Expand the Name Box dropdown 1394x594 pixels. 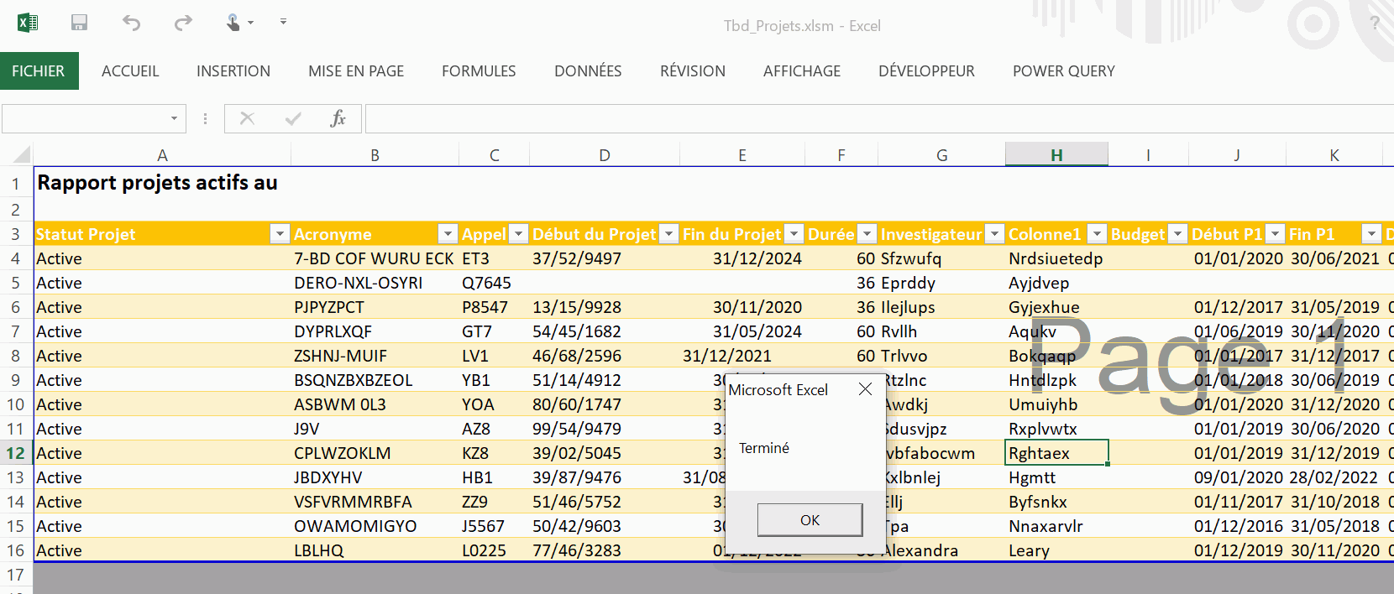pos(174,118)
